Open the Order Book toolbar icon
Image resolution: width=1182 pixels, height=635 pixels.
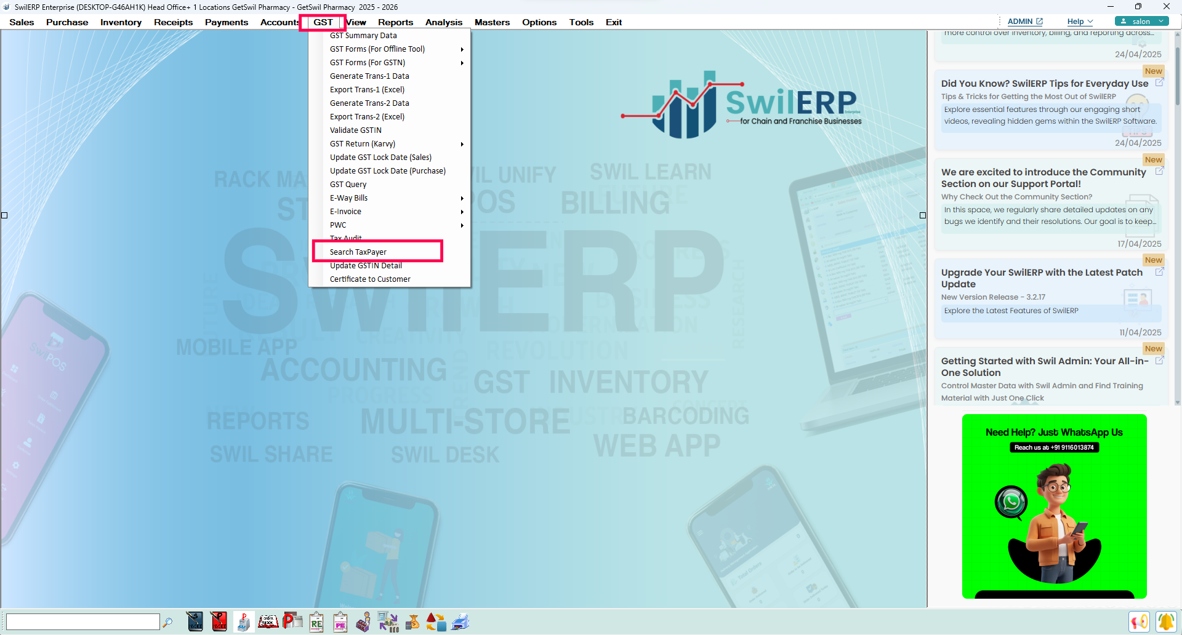point(268,621)
